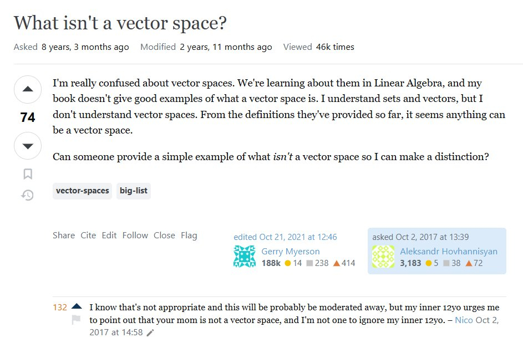The image size is (523, 343).
Task: Upvote the vector space question
Action: click(28, 89)
